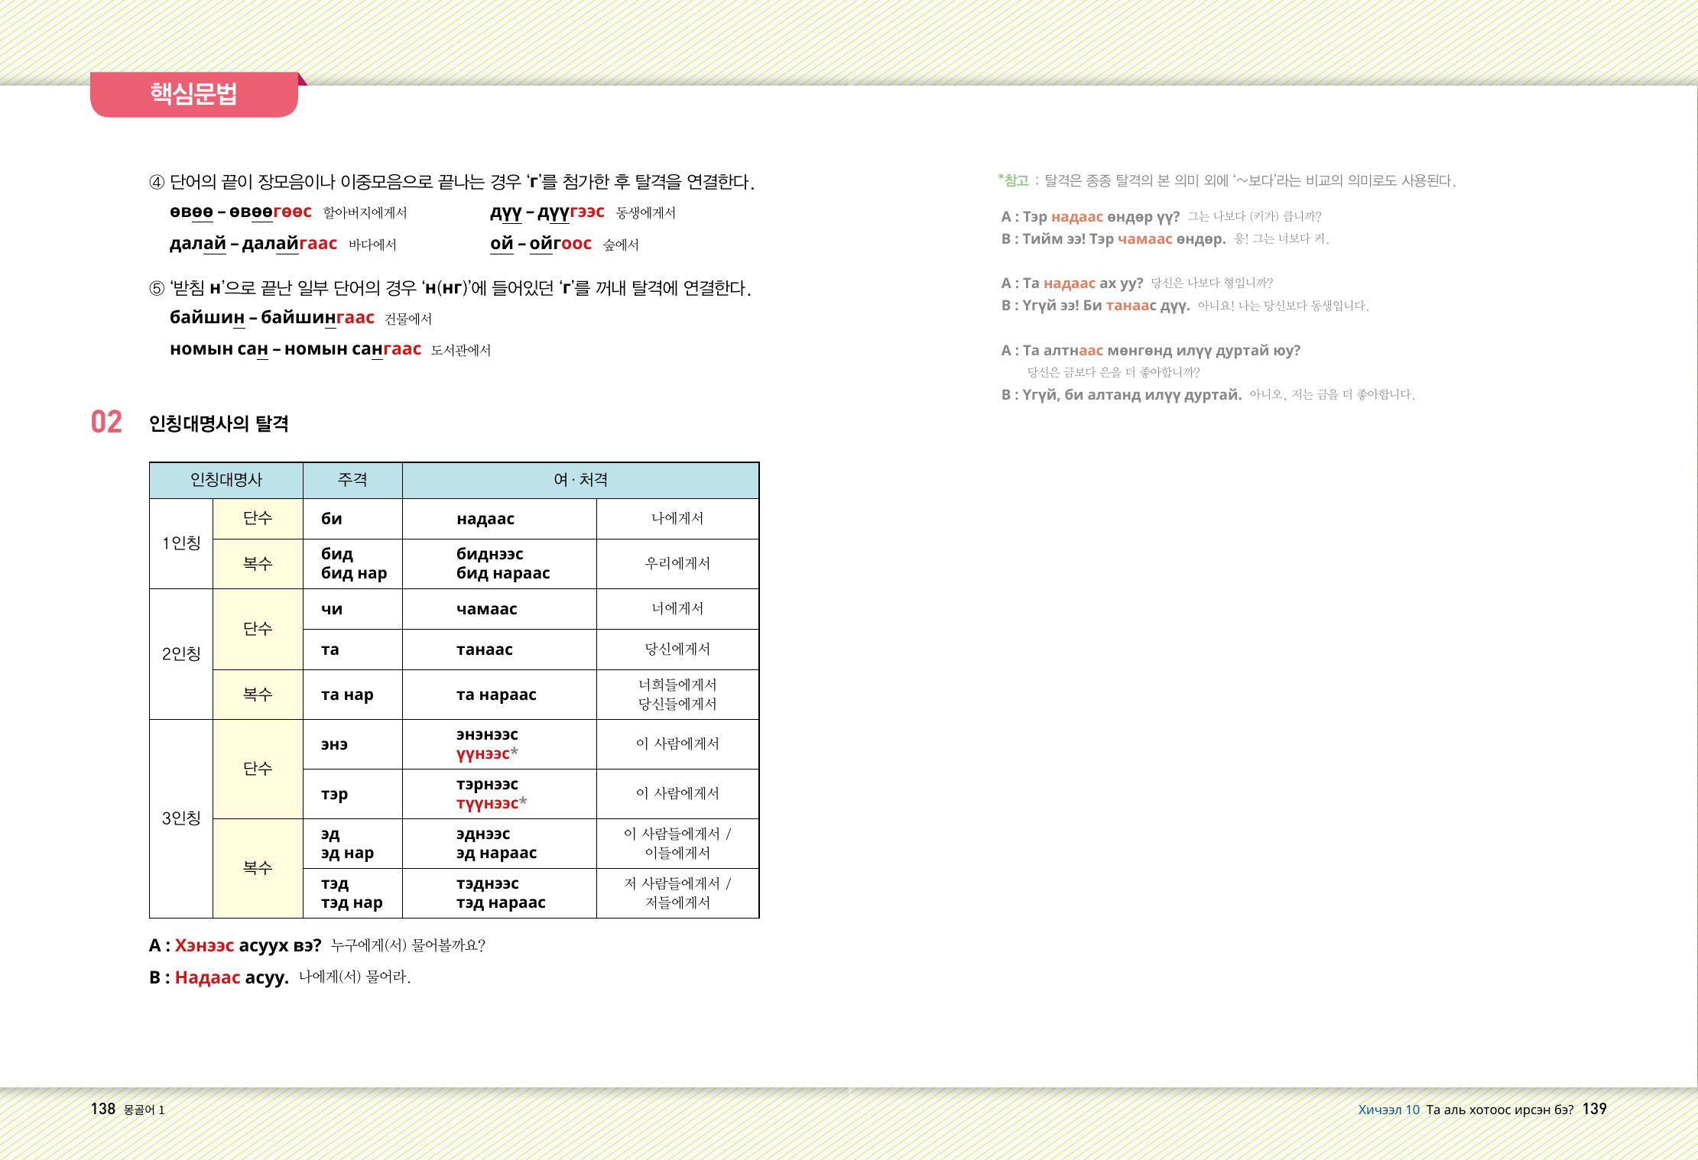Click the Хичээл 10 footer link
The height and width of the screenshot is (1160, 1698).
point(1388,1110)
